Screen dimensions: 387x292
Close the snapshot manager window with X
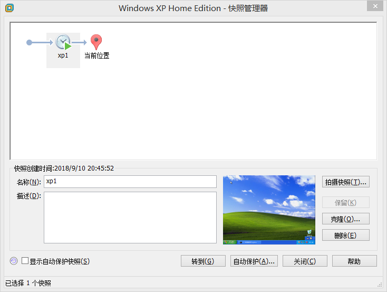[x=375, y=6]
